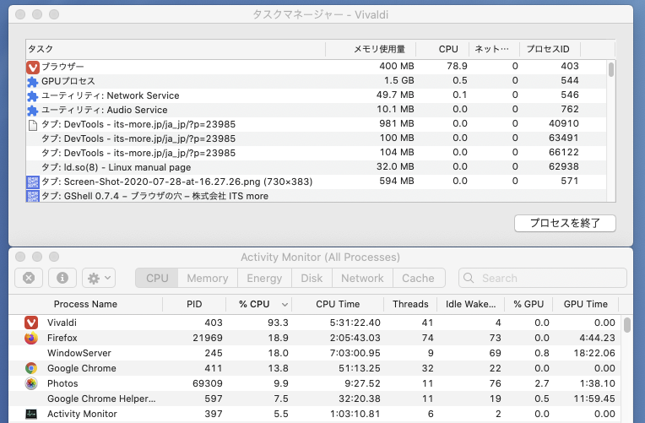Click the Google Chrome process icon
The width and height of the screenshot is (645, 423).
(31, 368)
